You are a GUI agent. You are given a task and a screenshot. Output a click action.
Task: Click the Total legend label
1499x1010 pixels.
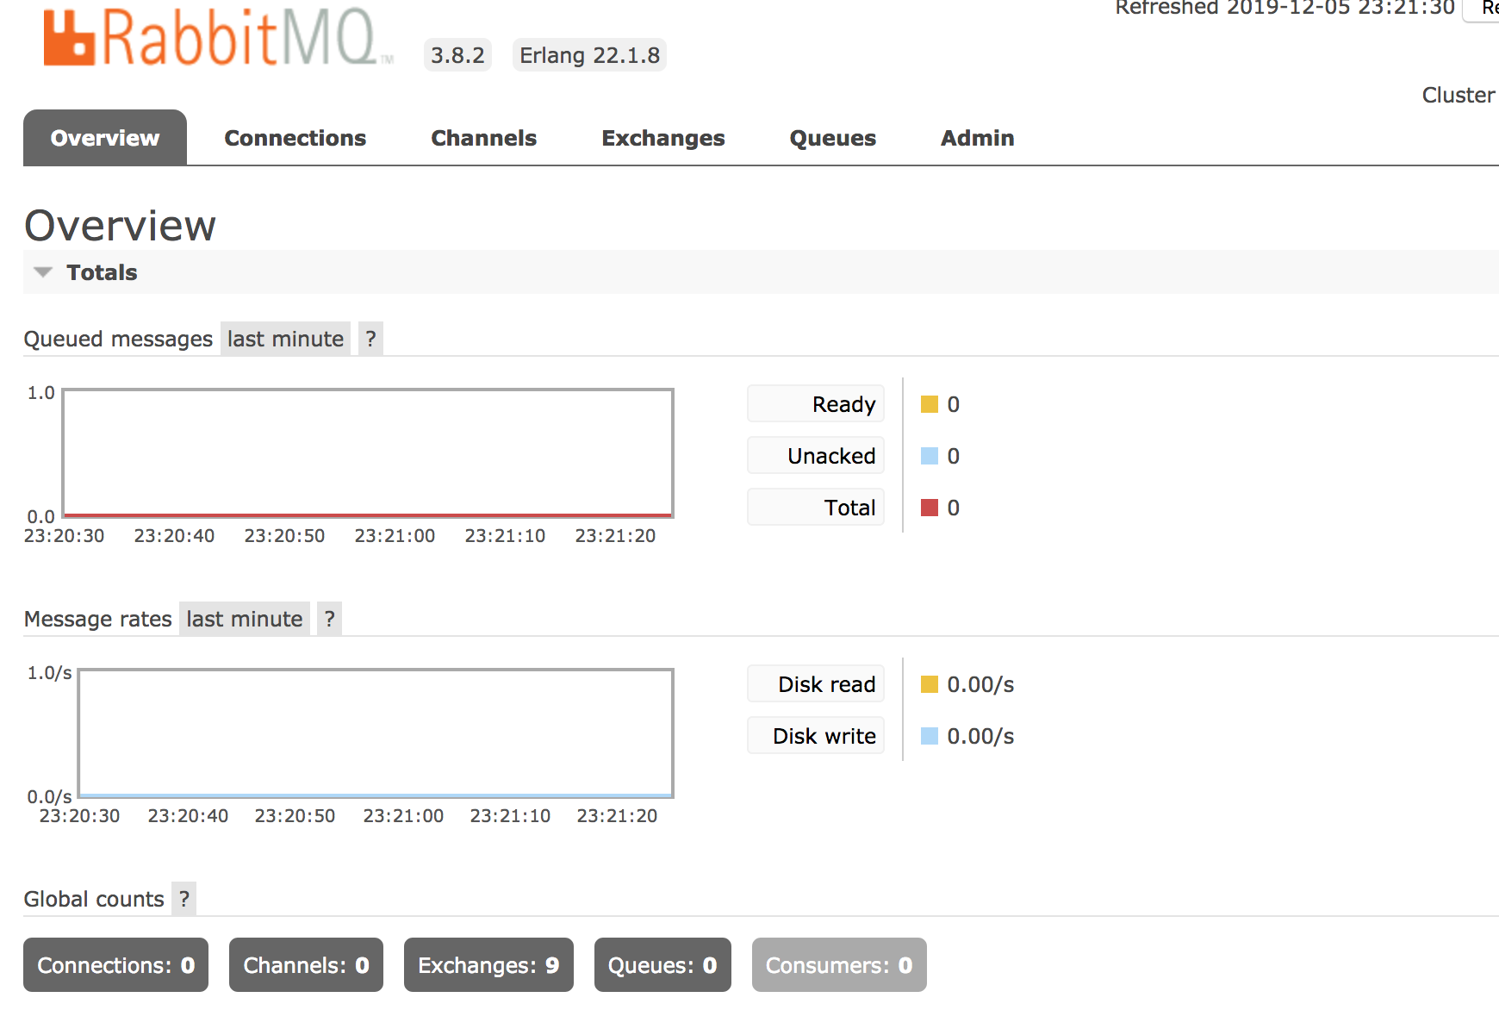816,507
